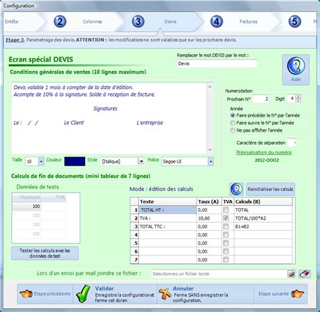Click the Annuler button text

(x=183, y=288)
